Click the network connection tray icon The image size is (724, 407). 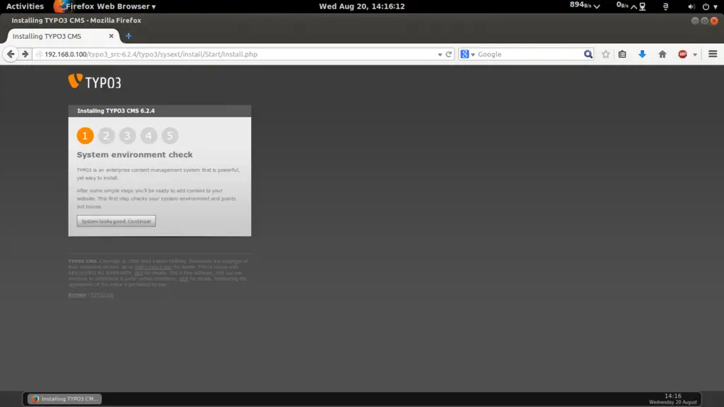pyautogui.click(x=642, y=6)
